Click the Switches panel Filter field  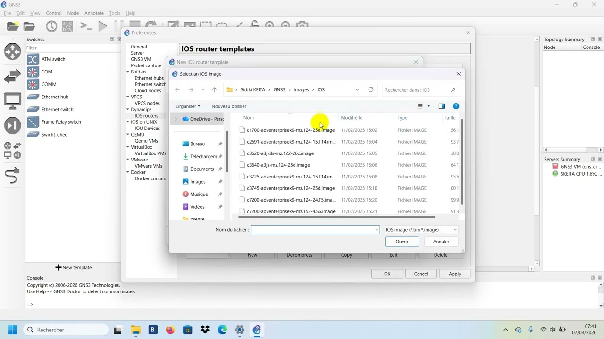(x=73, y=48)
